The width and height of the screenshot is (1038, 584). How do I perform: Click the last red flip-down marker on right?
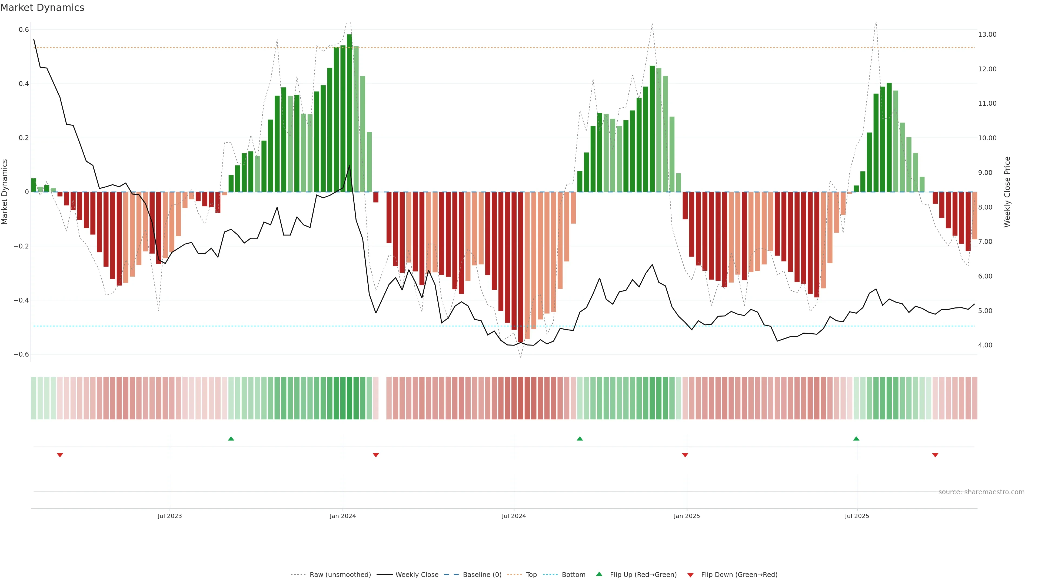935,455
